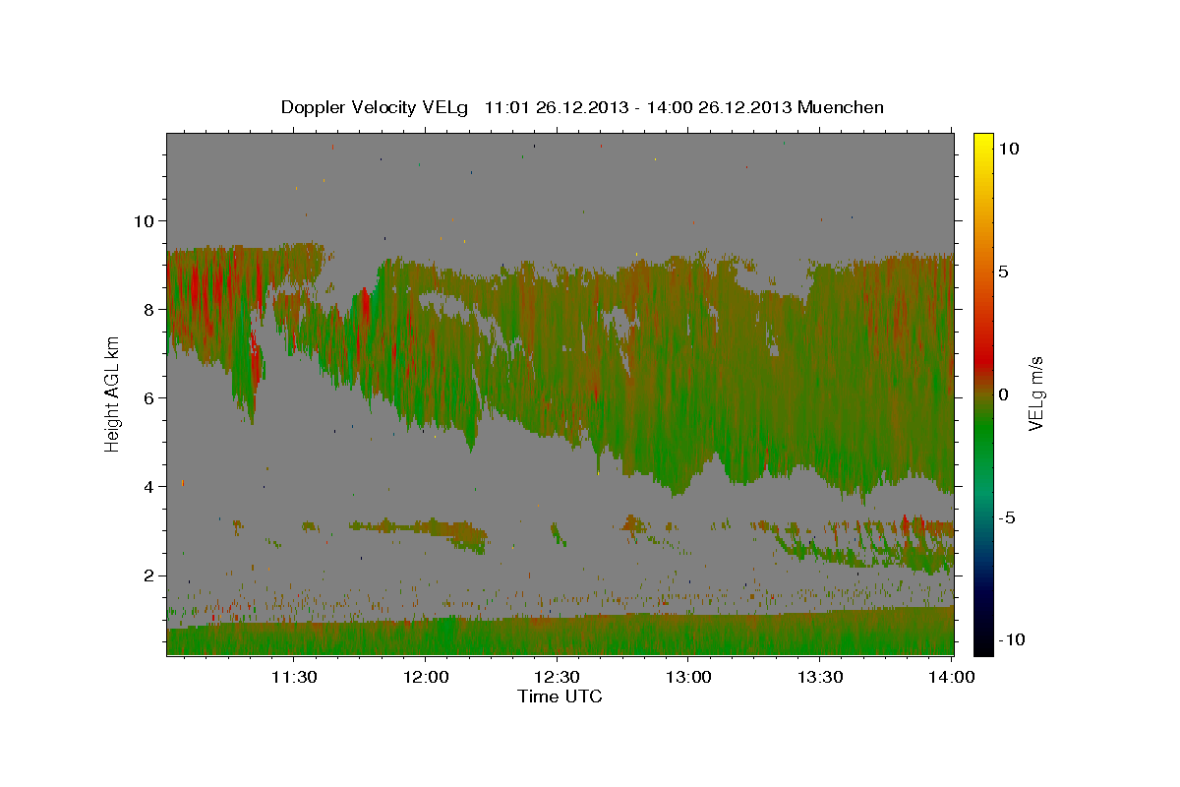Click the 'Height AGL km' axis label

pyautogui.click(x=112, y=393)
